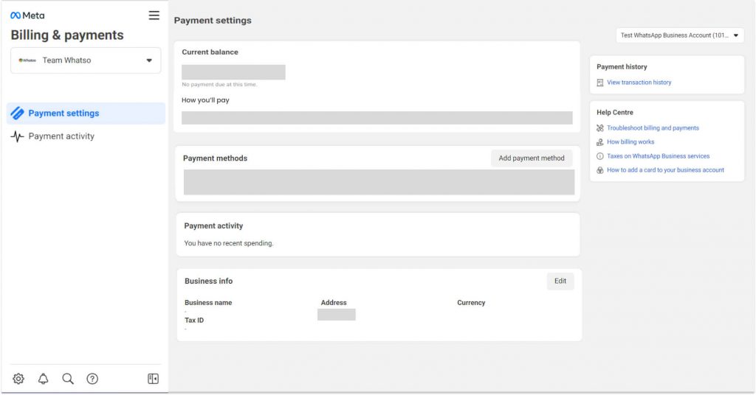This screenshot has height=395, width=756.
Task: Click Edit button in Business info
Action: [560, 281]
